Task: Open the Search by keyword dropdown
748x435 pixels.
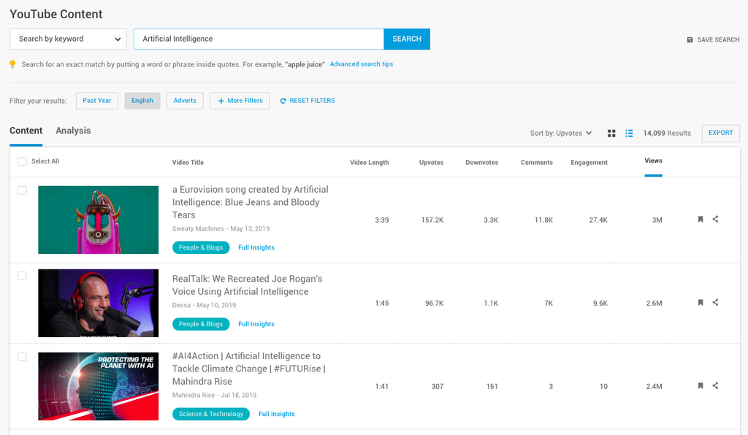Action: tap(68, 39)
